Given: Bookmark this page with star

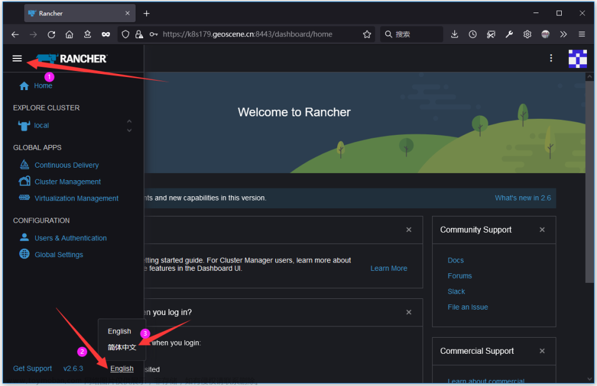Looking at the screenshot, I should (x=367, y=35).
